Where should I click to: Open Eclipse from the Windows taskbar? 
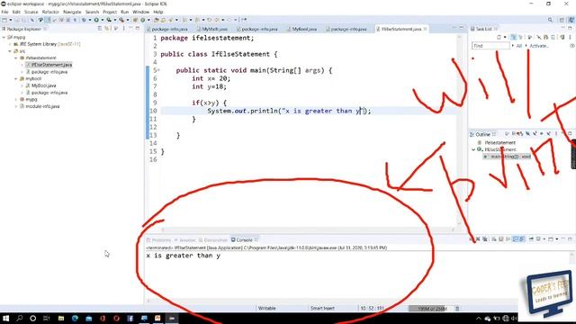click(172, 318)
